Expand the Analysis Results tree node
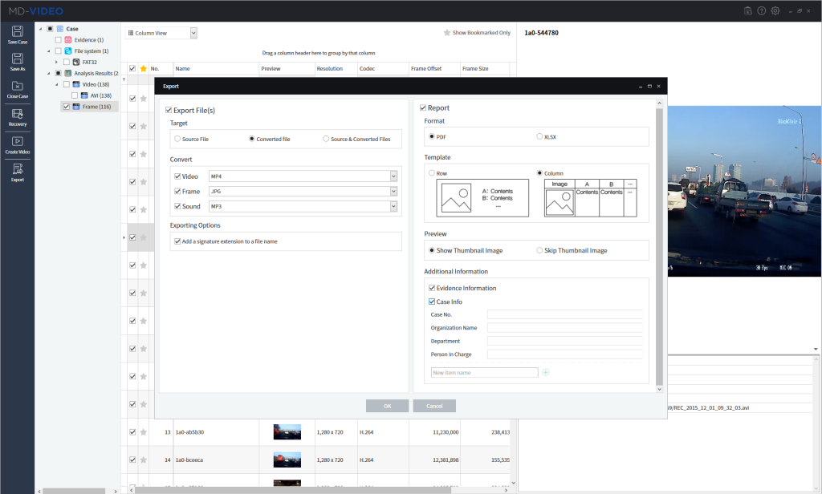 (47, 71)
